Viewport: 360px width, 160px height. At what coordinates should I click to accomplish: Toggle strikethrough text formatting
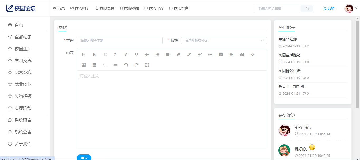[x=147, y=54]
